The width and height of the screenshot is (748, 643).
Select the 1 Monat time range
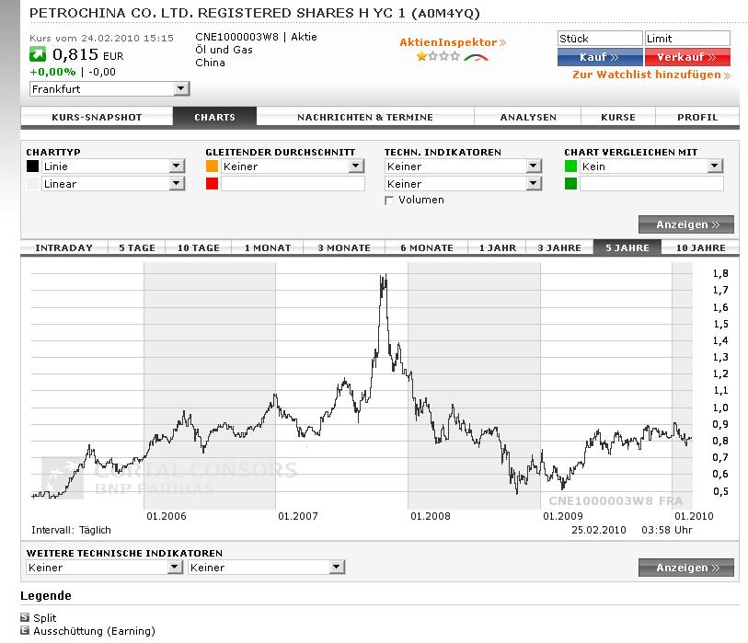(268, 247)
